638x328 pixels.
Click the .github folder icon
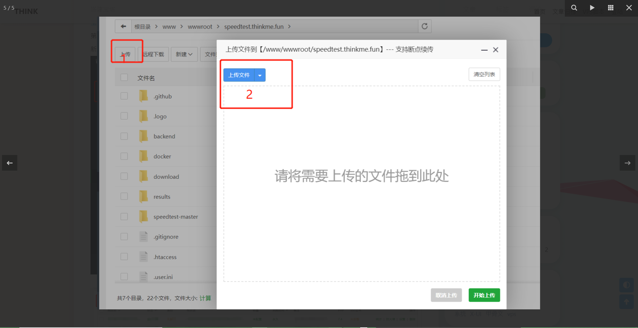point(143,96)
